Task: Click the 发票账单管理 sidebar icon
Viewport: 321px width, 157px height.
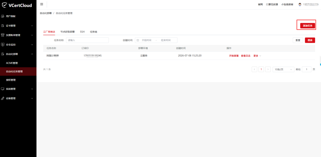Action: click(3, 35)
